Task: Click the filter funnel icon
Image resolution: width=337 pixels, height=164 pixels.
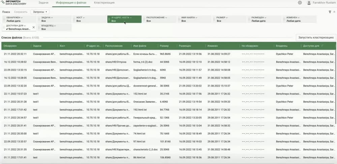Action: 330,12
